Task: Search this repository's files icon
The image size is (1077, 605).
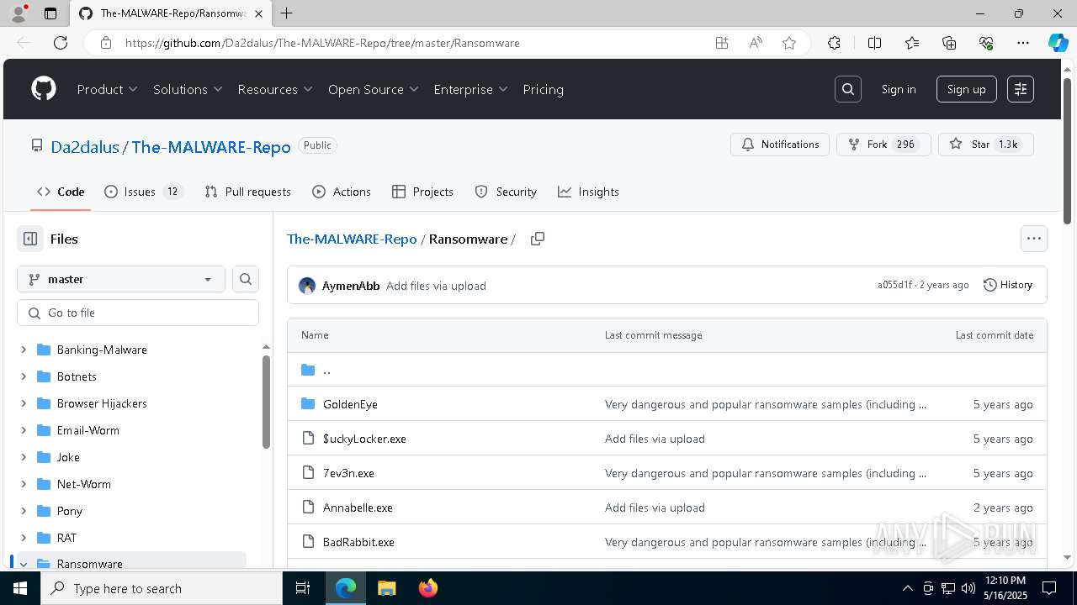Action: click(246, 279)
